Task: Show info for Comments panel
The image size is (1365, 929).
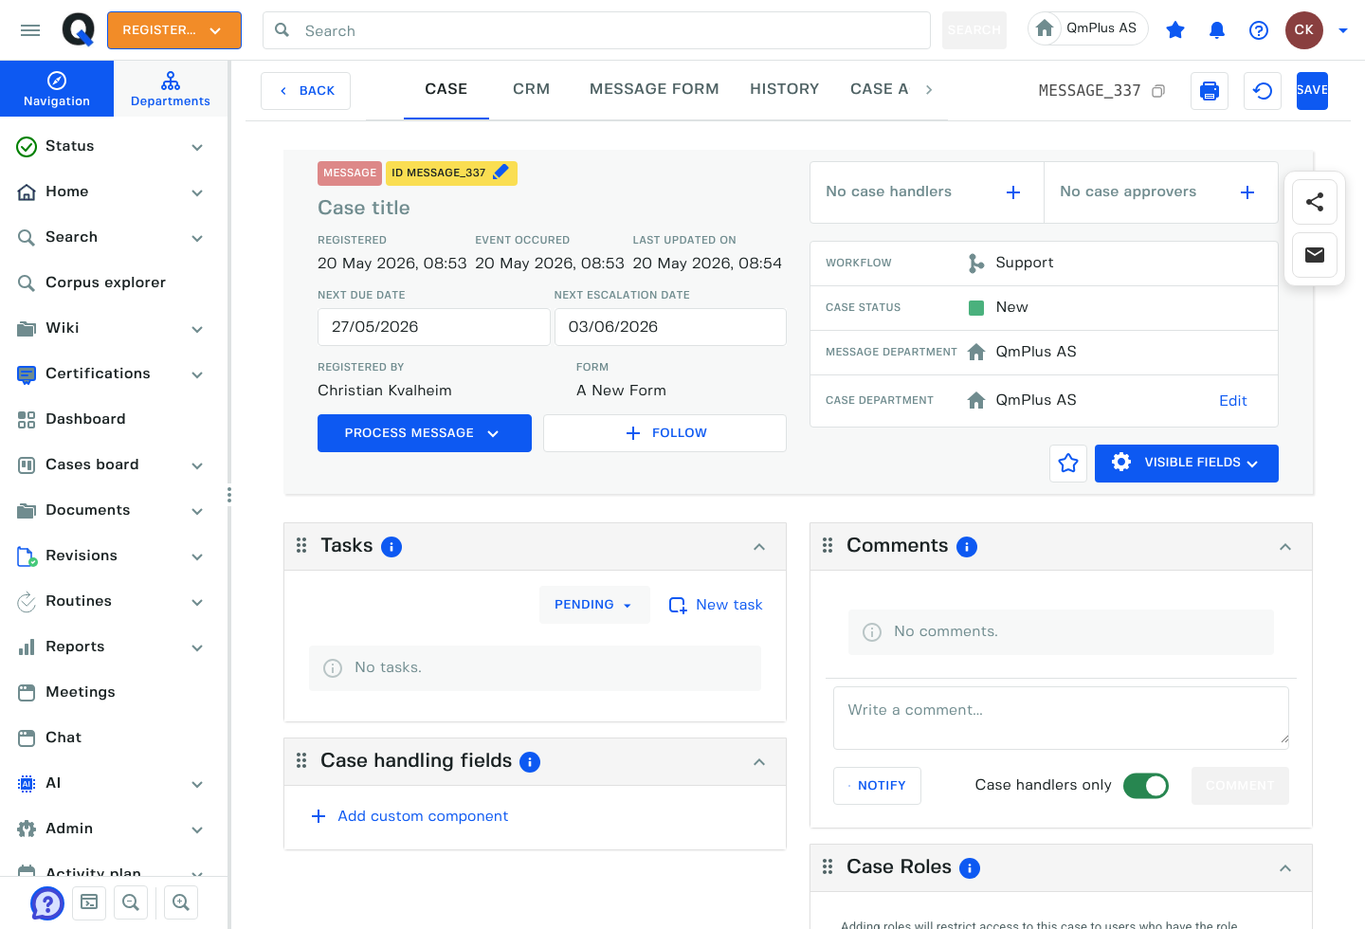Action: click(x=967, y=547)
